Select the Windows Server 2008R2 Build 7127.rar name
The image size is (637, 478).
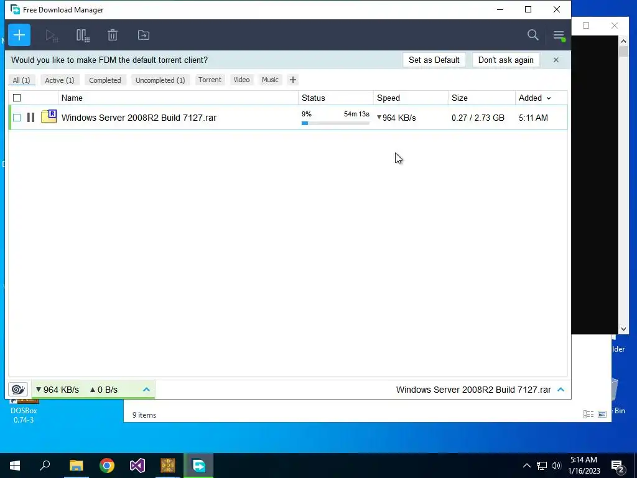click(139, 118)
